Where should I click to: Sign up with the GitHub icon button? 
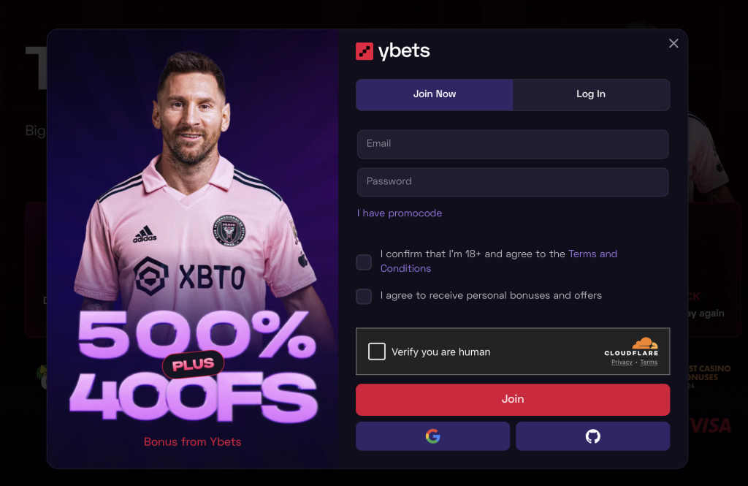pyautogui.click(x=592, y=436)
